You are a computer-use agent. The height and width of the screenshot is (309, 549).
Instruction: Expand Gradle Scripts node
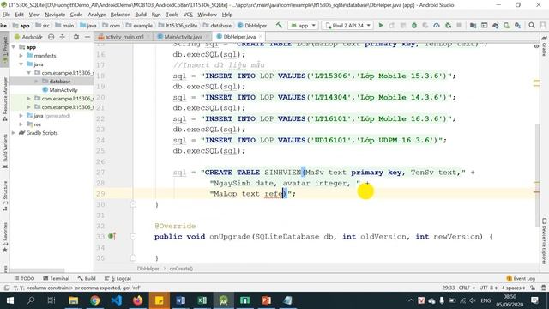[14, 133]
